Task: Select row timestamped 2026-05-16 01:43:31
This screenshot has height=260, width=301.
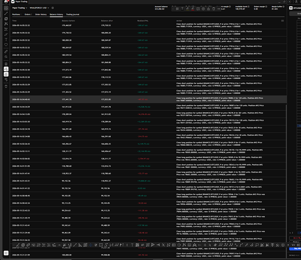Action: [x=148, y=181]
